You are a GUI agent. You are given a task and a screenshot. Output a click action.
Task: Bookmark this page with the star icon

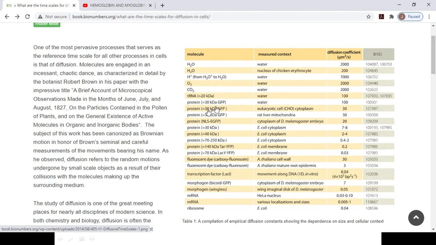pyautogui.click(x=369, y=17)
